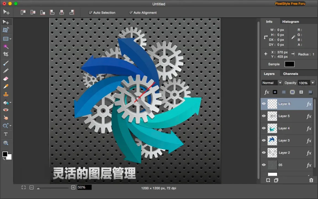
Task: Click zoom out minus button
Action: 31,187
